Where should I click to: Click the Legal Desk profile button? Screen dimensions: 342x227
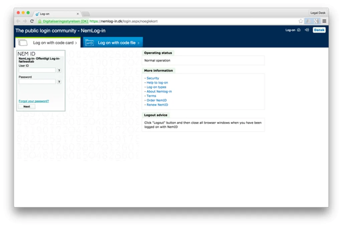(318, 13)
